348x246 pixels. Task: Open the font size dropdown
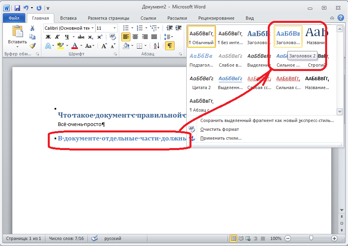click(x=115, y=28)
